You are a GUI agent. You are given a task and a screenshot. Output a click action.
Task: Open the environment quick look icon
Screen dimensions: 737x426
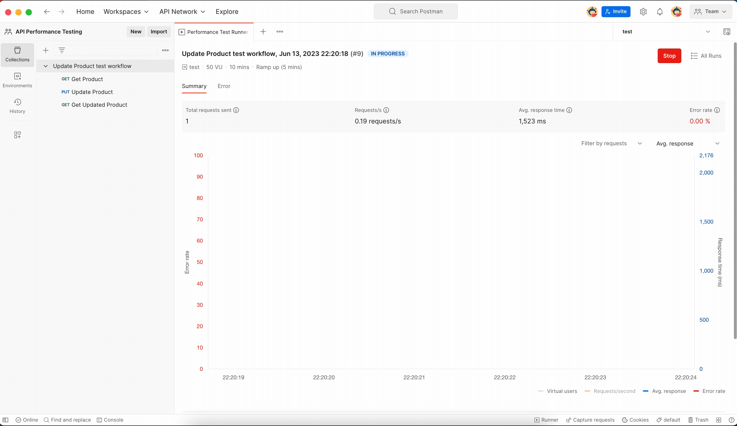tap(727, 32)
